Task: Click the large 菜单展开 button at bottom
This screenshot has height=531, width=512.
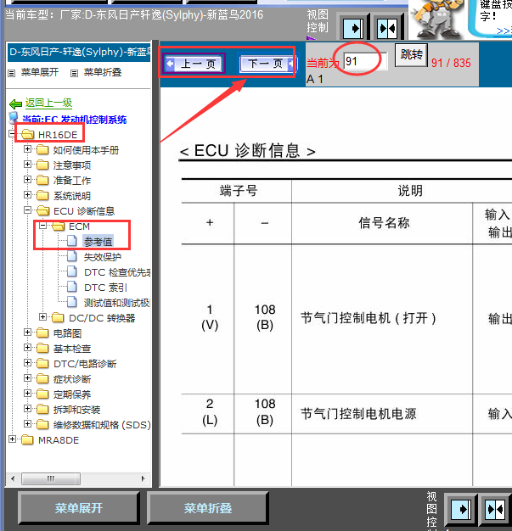Action: click(x=79, y=507)
